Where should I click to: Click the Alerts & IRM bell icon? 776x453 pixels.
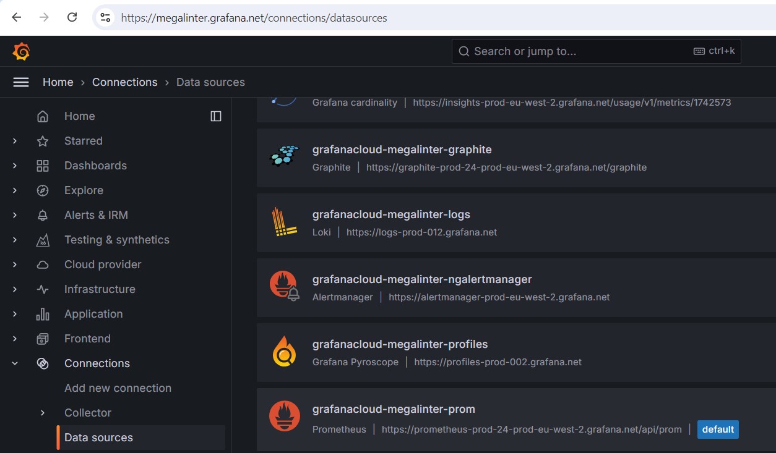[43, 215]
